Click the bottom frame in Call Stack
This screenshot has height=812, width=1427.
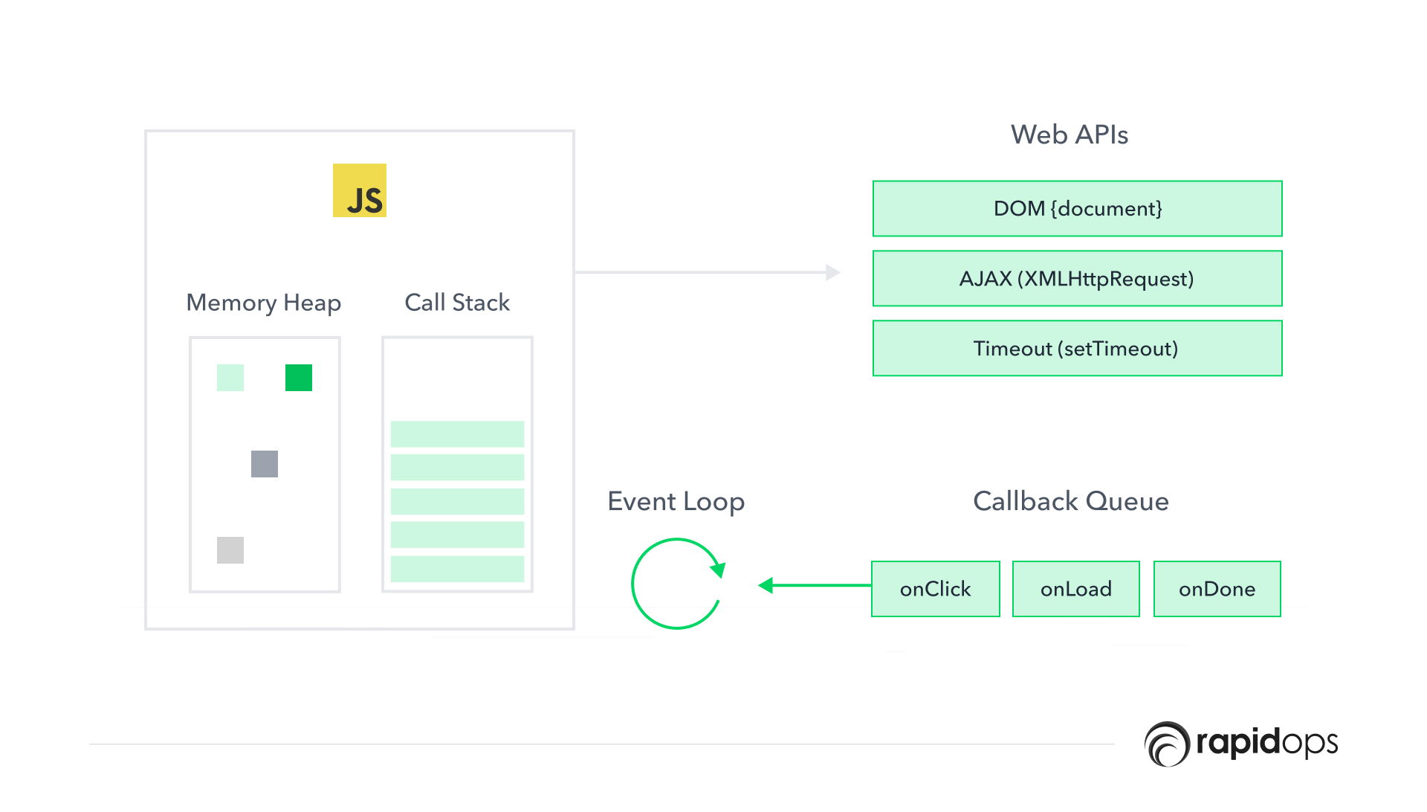[458, 569]
